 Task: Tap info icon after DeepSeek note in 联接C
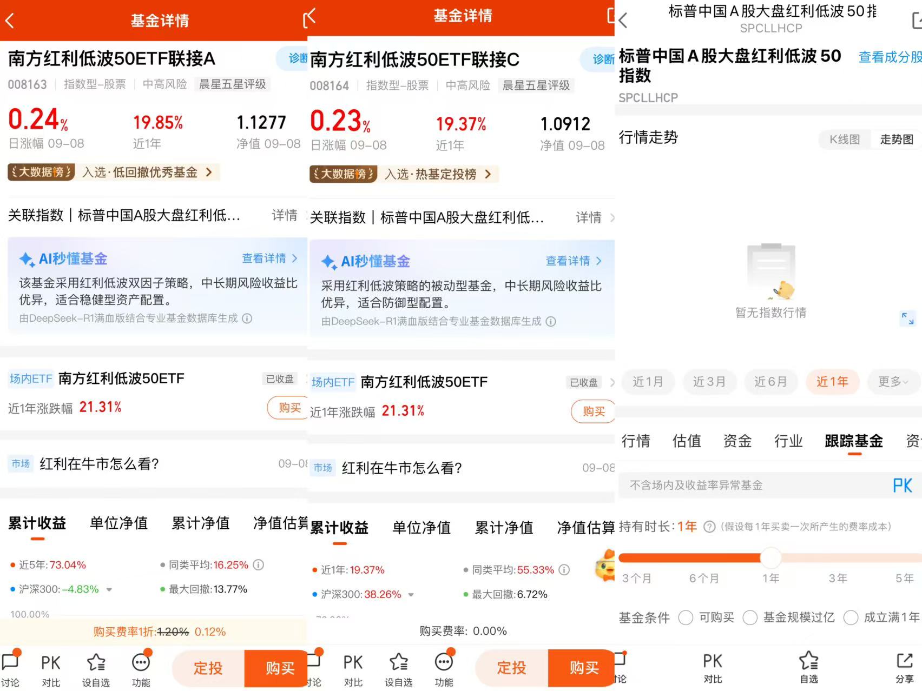pyautogui.click(x=551, y=322)
